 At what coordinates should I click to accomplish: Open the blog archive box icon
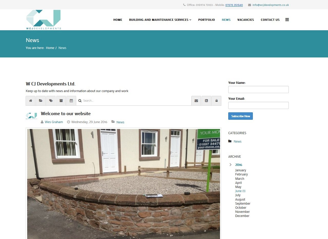(61, 101)
